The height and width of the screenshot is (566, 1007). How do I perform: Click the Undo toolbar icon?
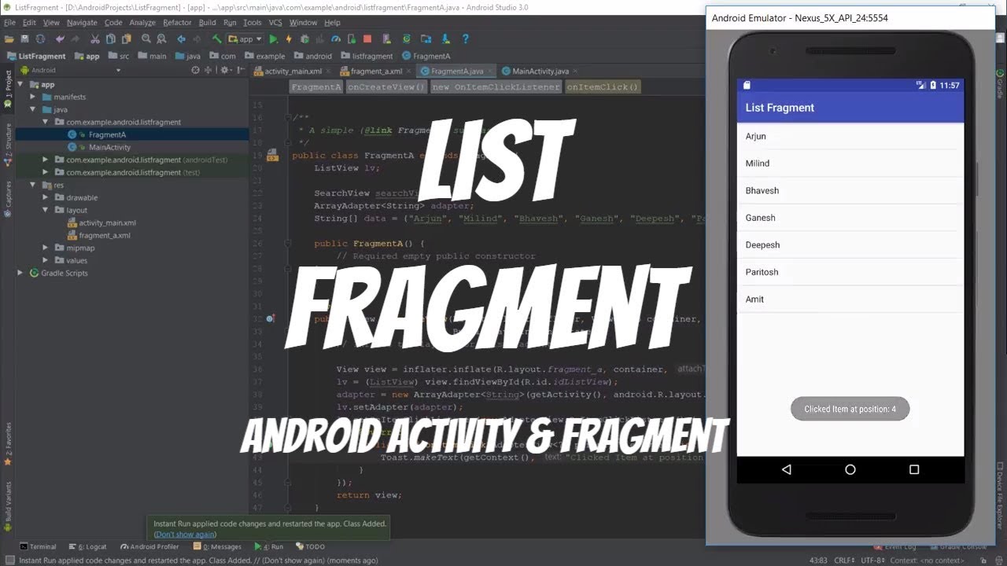(x=60, y=39)
